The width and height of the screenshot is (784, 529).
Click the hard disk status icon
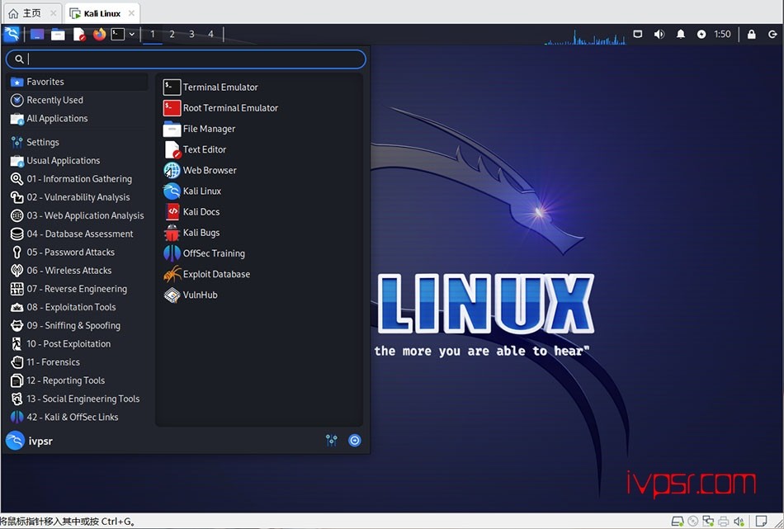coord(678,522)
